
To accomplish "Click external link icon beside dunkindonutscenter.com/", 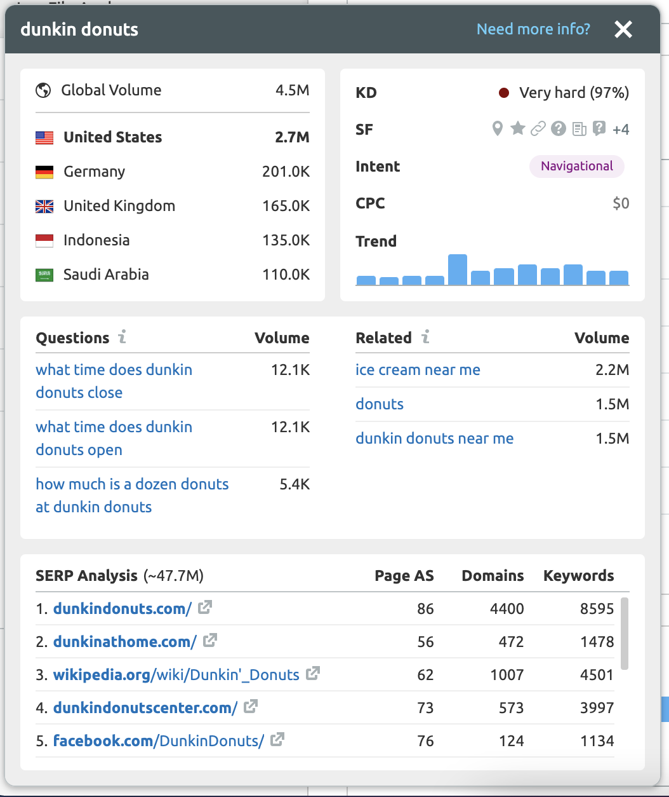I will 251,707.
